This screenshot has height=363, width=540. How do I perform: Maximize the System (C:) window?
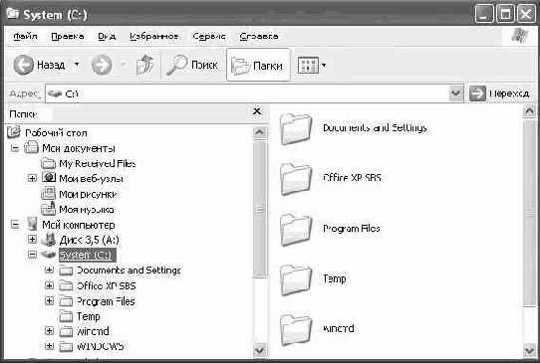(x=505, y=14)
